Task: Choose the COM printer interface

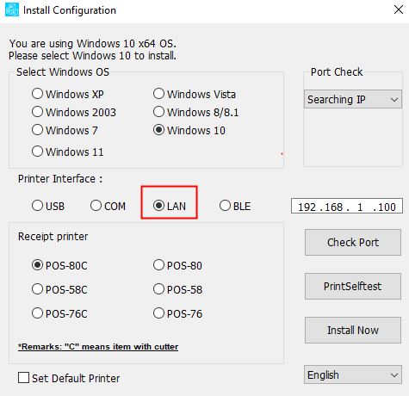Action: point(96,206)
